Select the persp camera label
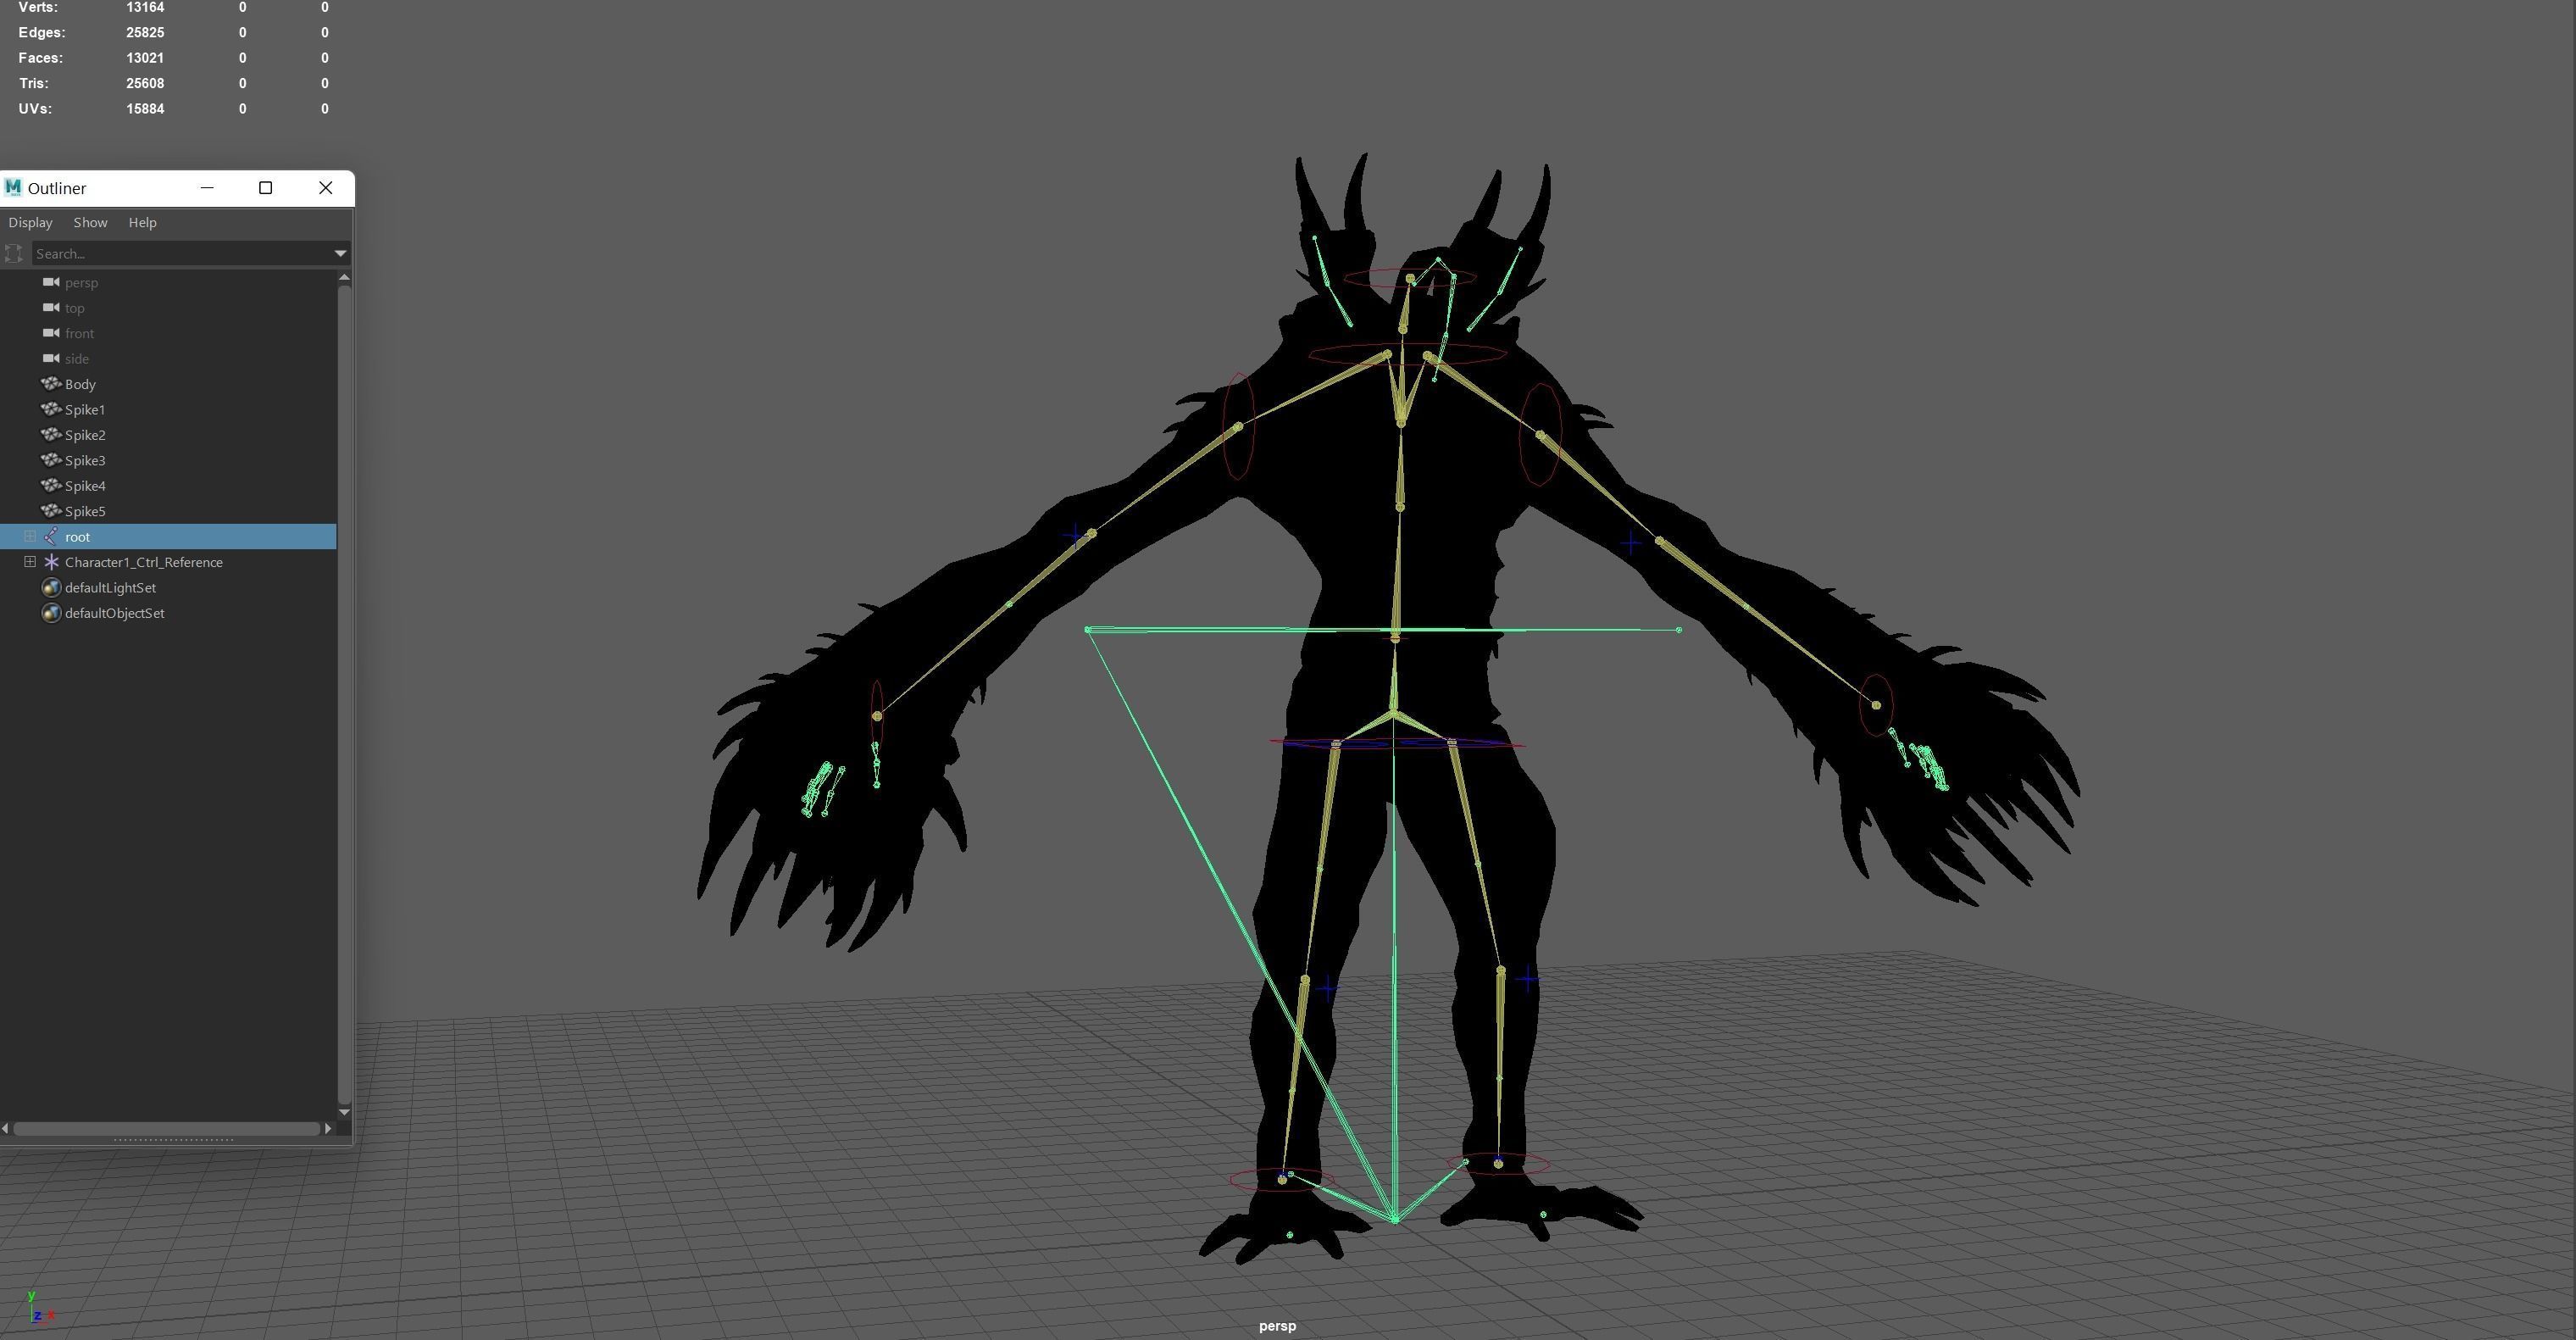The height and width of the screenshot is (1340, 2576). click(x=81, y=283)
